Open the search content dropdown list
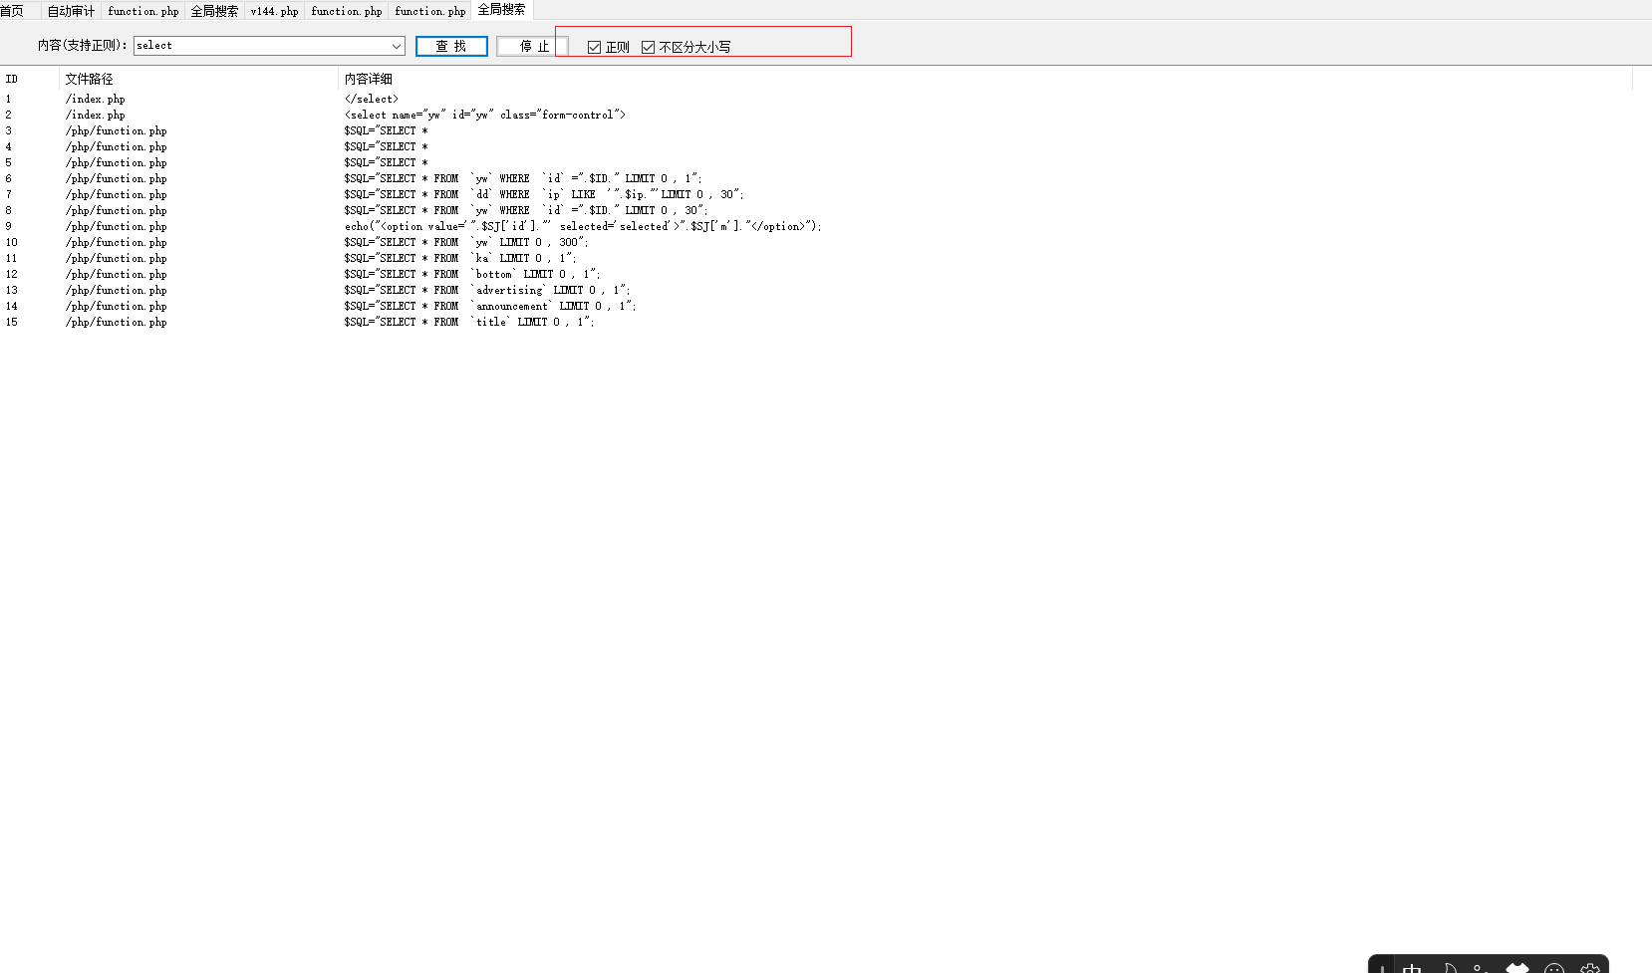The image size is (1652, 973). 397,46
